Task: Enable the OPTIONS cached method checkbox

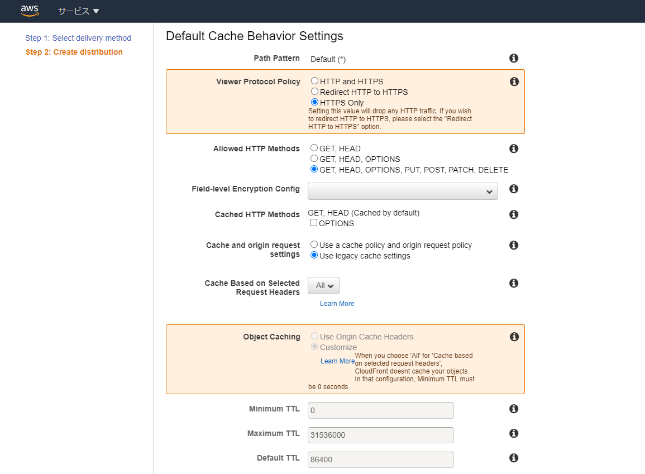Action: point(313,224)
